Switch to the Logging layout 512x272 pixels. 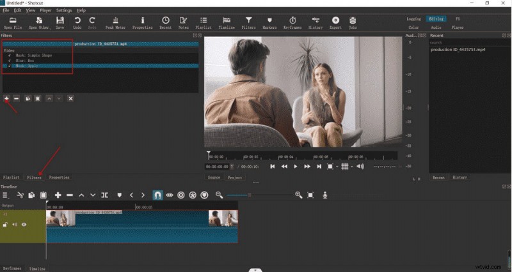point(413,19)
